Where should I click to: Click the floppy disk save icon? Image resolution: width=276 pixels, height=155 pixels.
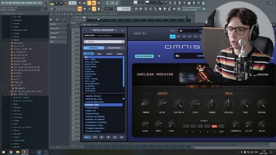189,3
